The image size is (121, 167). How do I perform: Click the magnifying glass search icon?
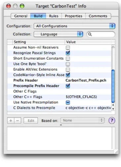[90, 34]
